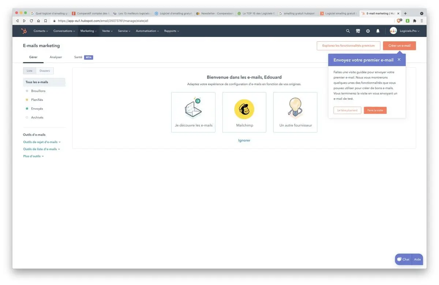Switch to emailing gratuit hubspot browser tab
The image size is (439, 285).
click(x=297, y=14)
